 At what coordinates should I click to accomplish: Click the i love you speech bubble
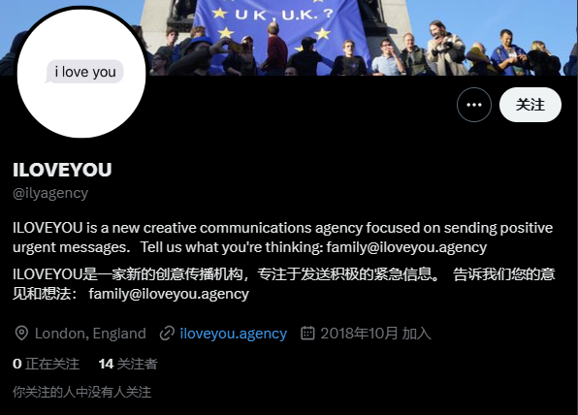(x=84, y=72)
